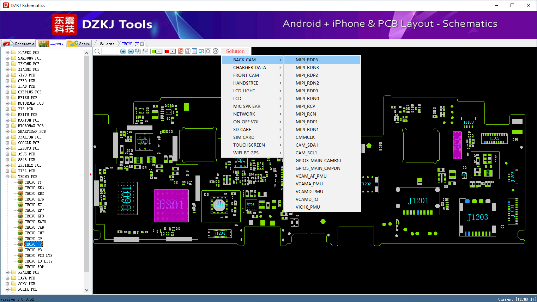This screenshot has width=537, height=302.
Task: Open the TOUCHSCREEN submenu
Action: tap(252, 145)
